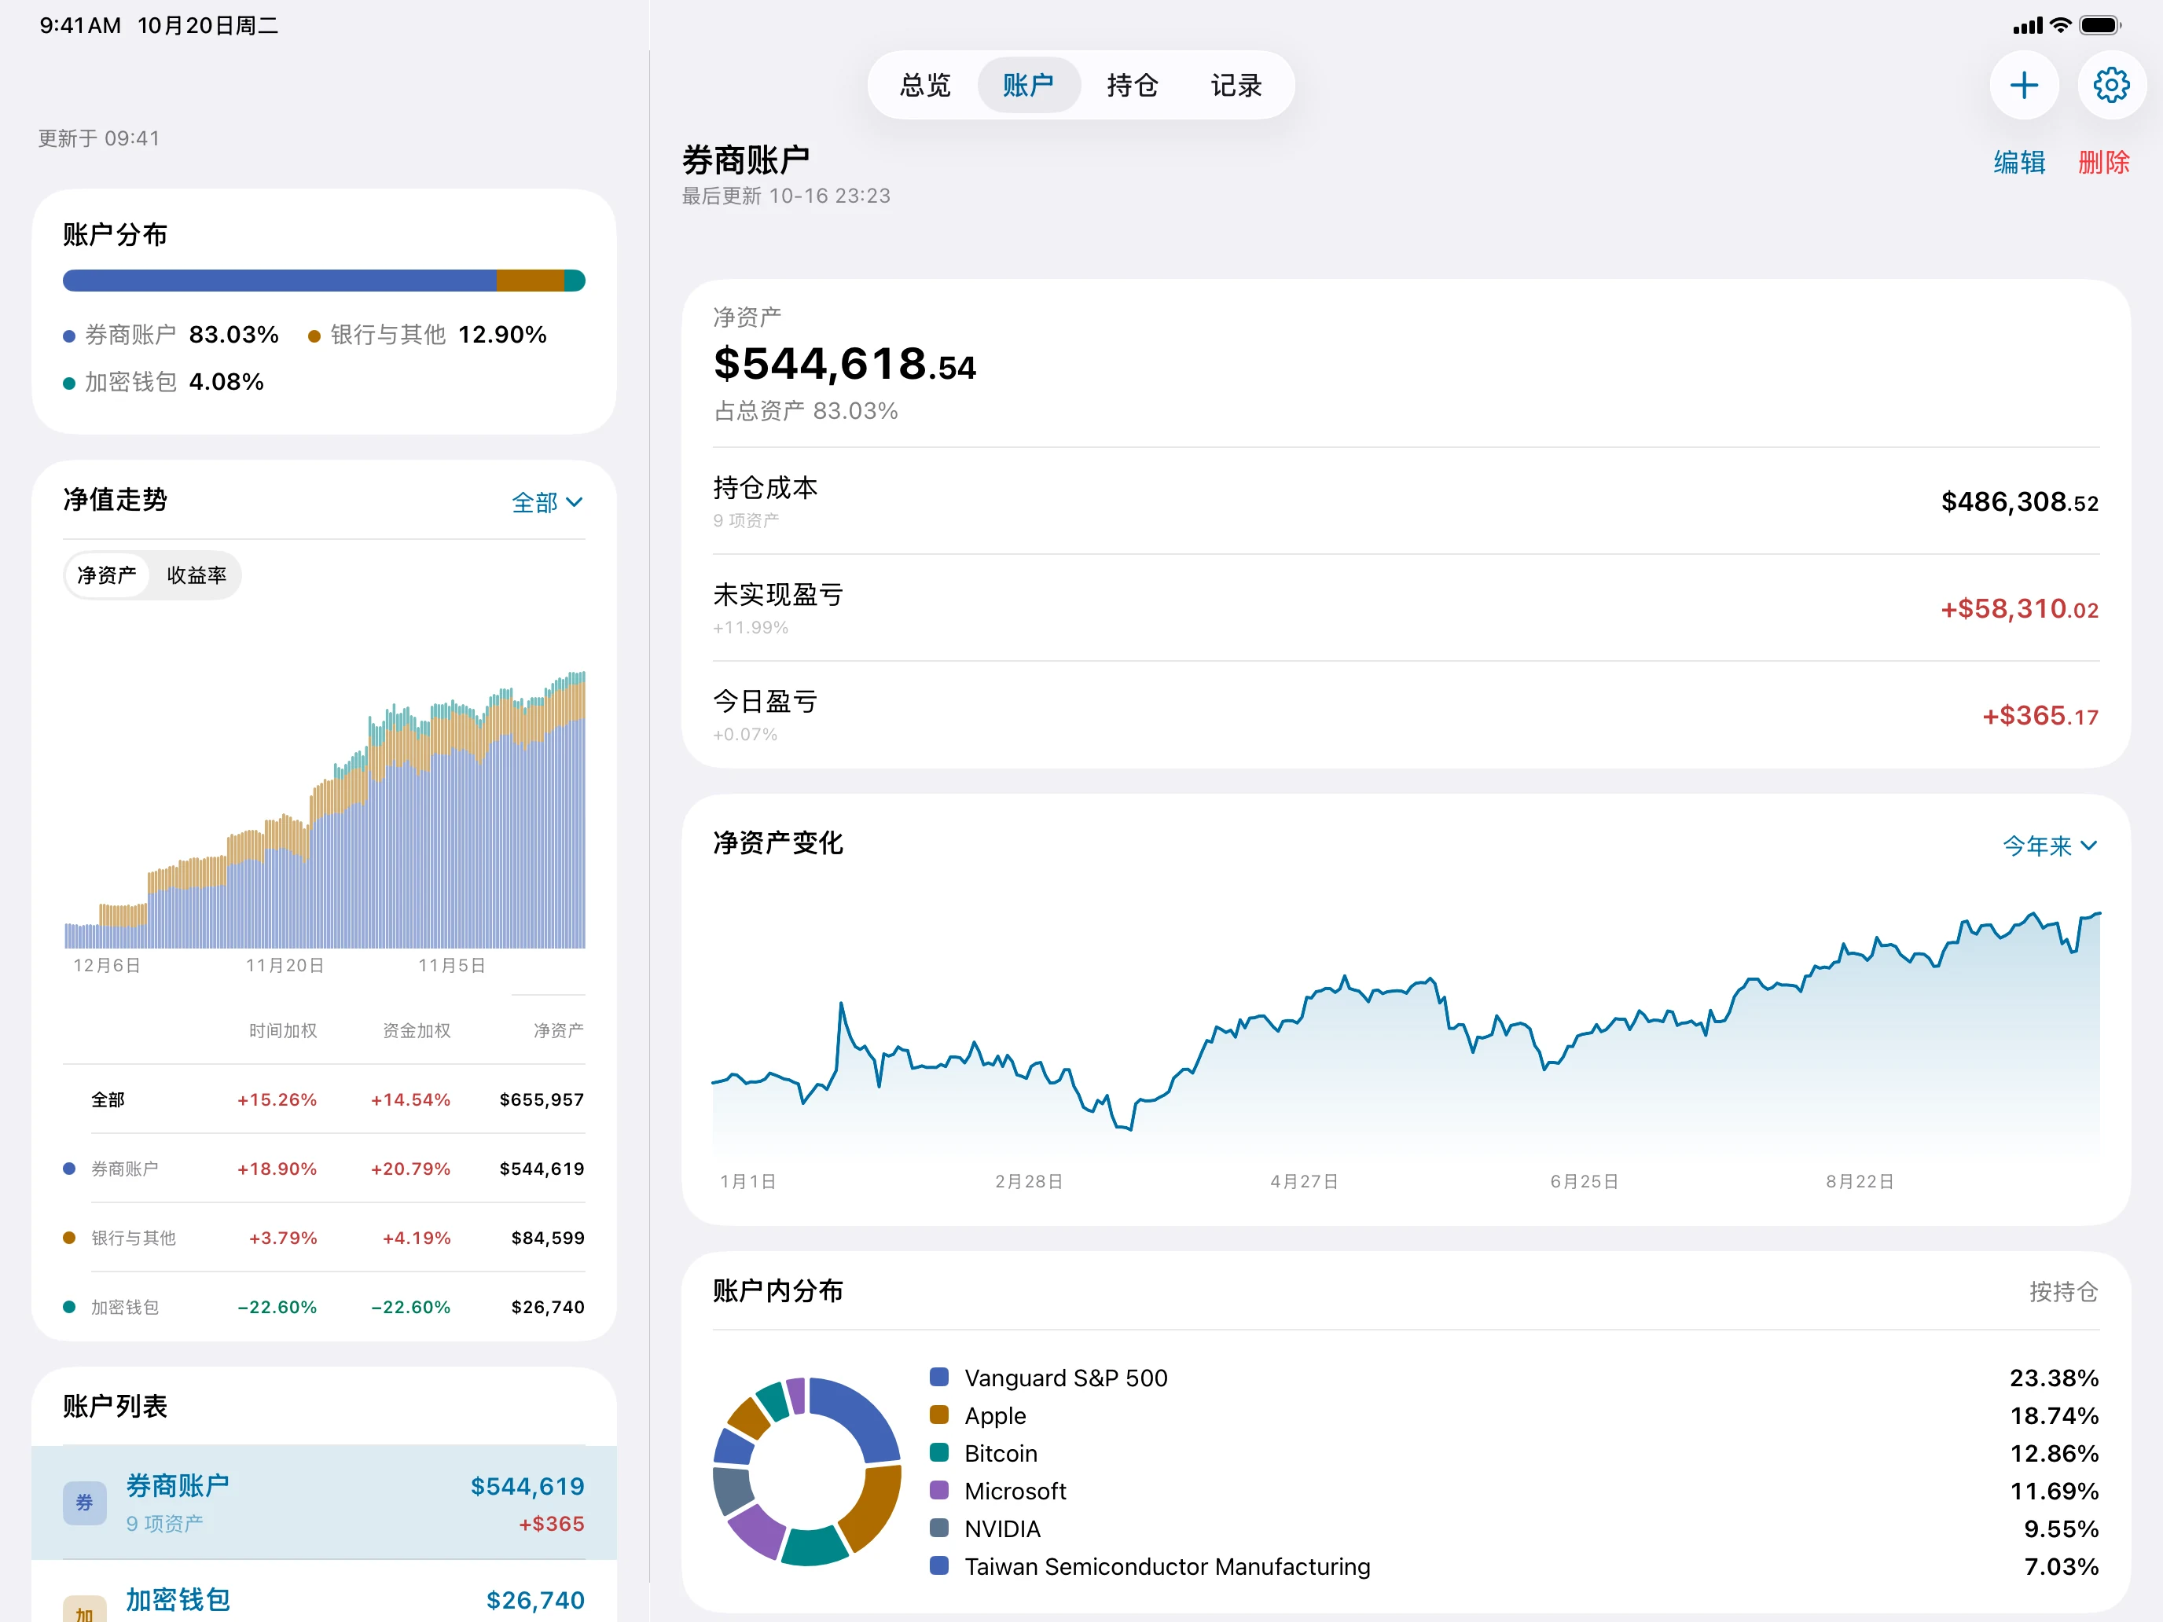The width and height of the screenshot is (2163, 1622).
Task: Tap the 未实现盈亏 row
Action: point(1405,608)
